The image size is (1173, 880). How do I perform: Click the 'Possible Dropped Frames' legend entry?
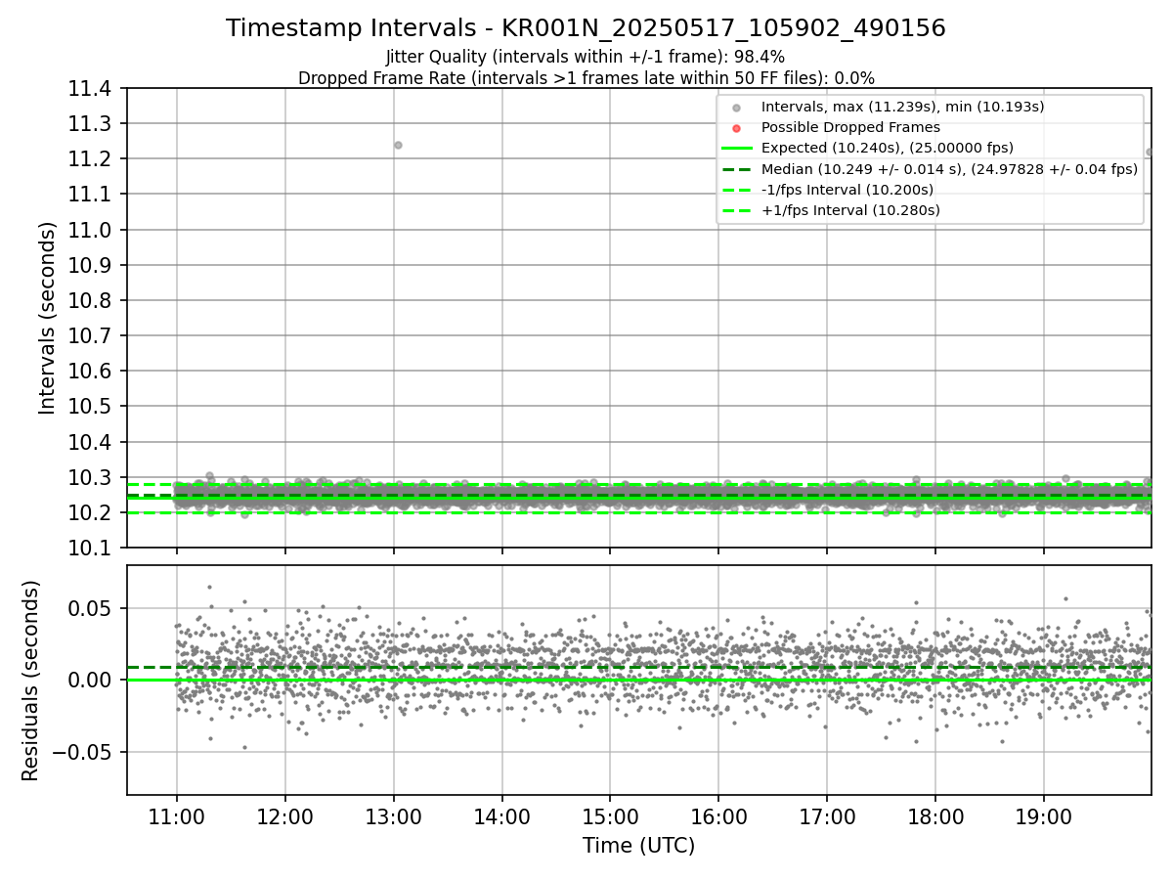[850, 127]
